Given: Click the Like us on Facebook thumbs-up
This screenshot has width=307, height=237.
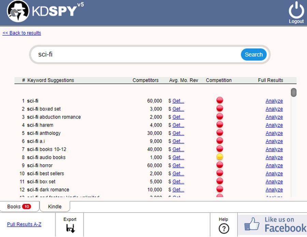Looking at the screenshot, I should 252,224.
